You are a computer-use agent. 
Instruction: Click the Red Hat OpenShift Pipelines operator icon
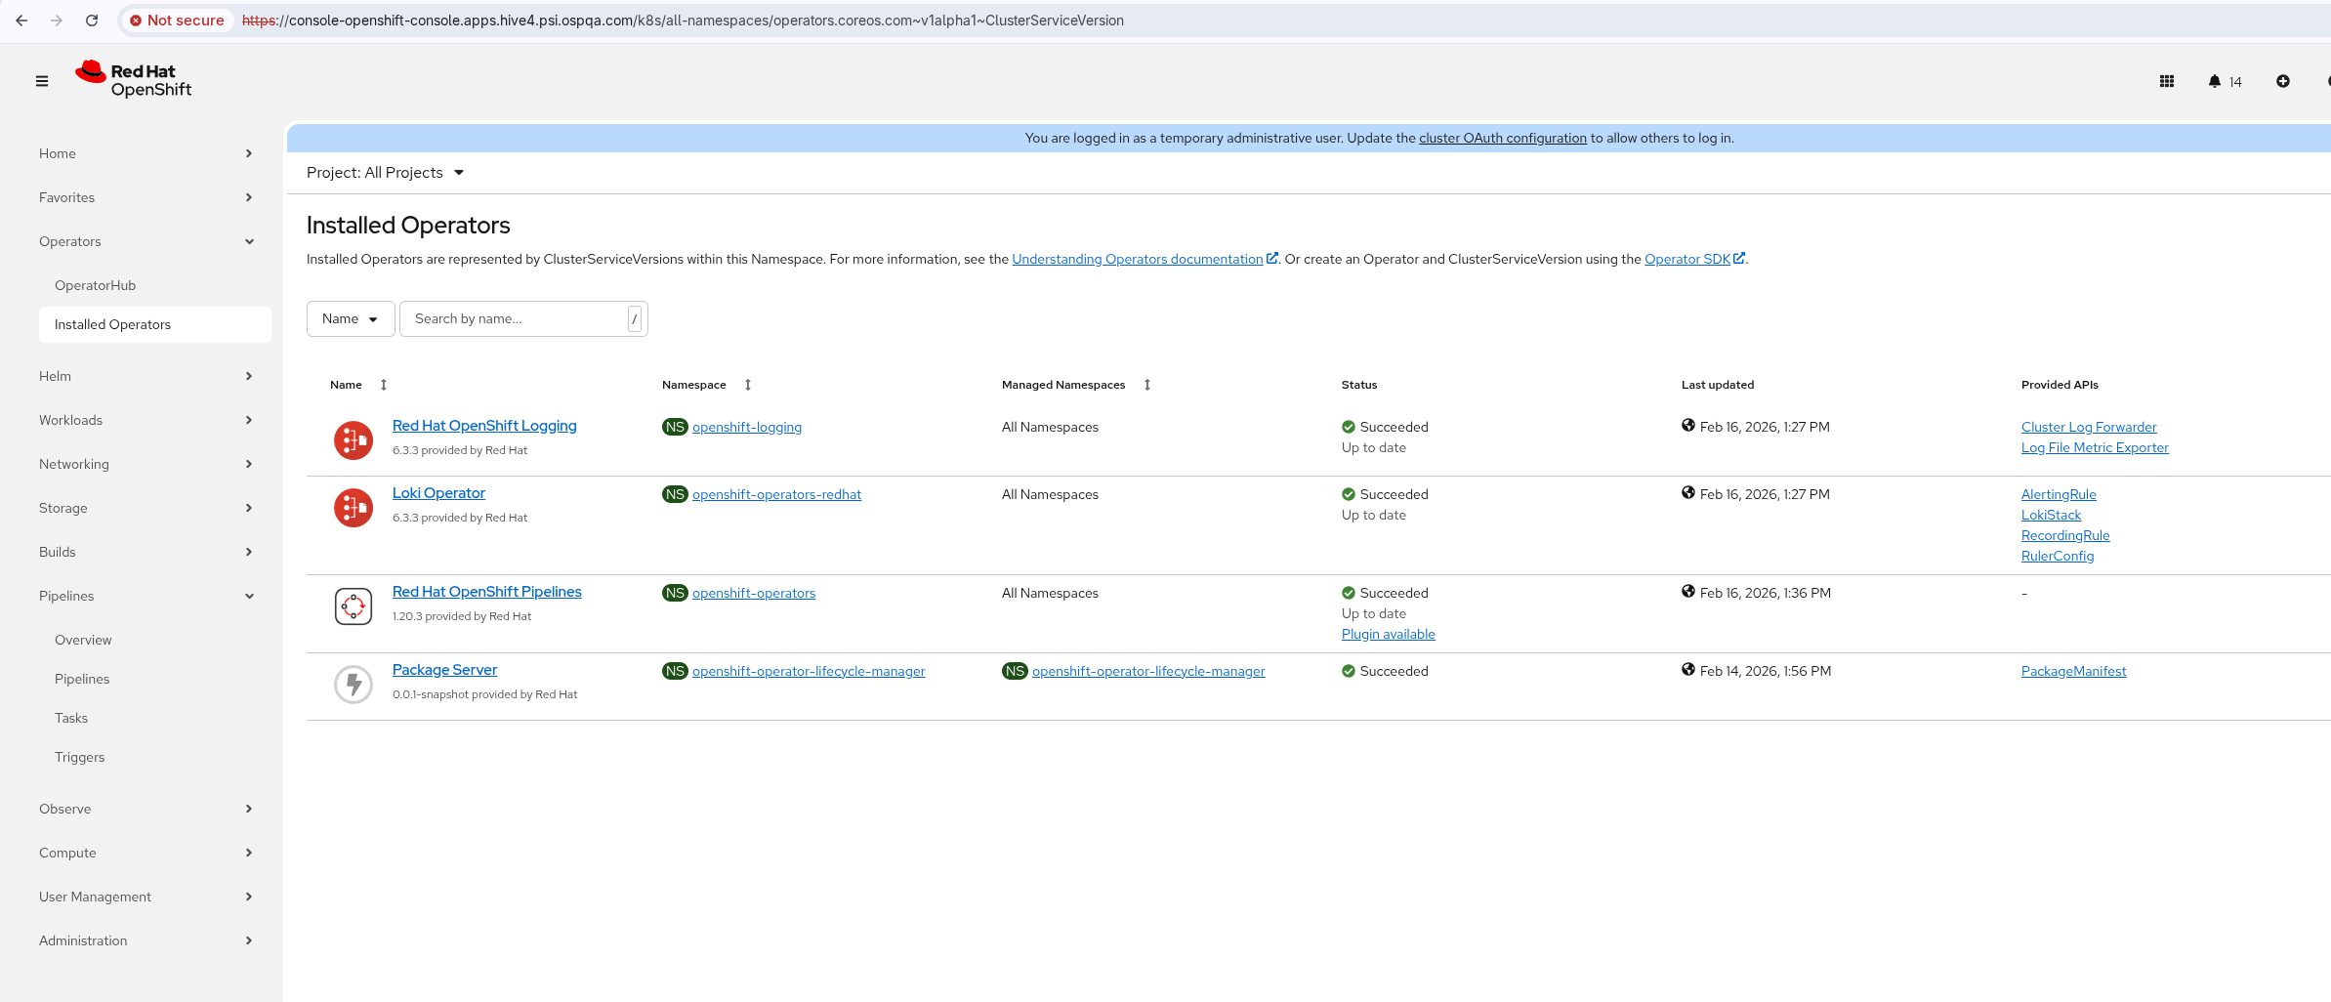[x=354, y=605]
